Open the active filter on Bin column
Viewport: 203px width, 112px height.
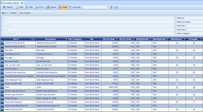pyautogui.click(x=100, y=39)
